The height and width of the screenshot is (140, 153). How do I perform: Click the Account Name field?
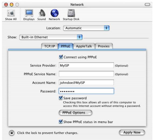86,82
